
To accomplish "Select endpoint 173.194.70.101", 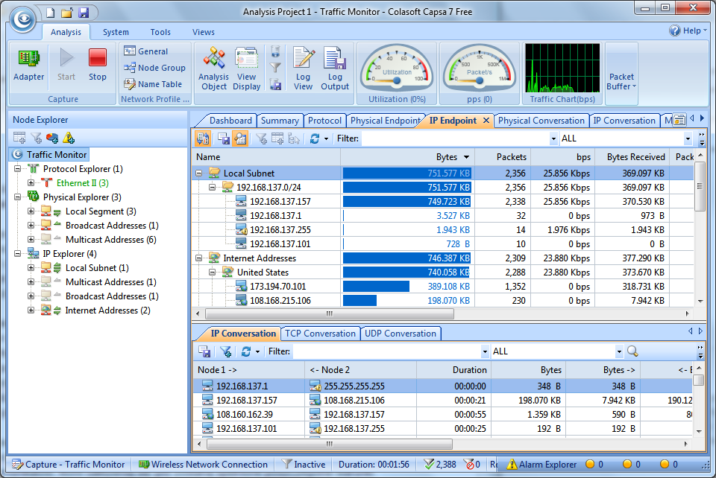I will click(x=277, y=286).
